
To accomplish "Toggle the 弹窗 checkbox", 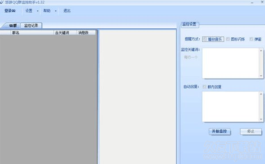I will click(x=251, y=39).
